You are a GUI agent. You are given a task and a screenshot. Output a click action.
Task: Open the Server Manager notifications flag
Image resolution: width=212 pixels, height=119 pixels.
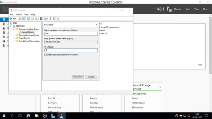coord(169,9)
